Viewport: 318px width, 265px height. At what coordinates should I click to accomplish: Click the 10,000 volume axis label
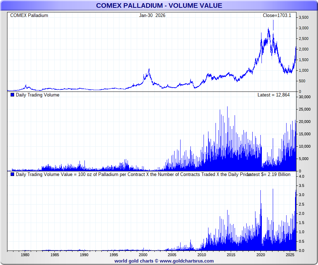pyautogui.click(x=305, y=146)
